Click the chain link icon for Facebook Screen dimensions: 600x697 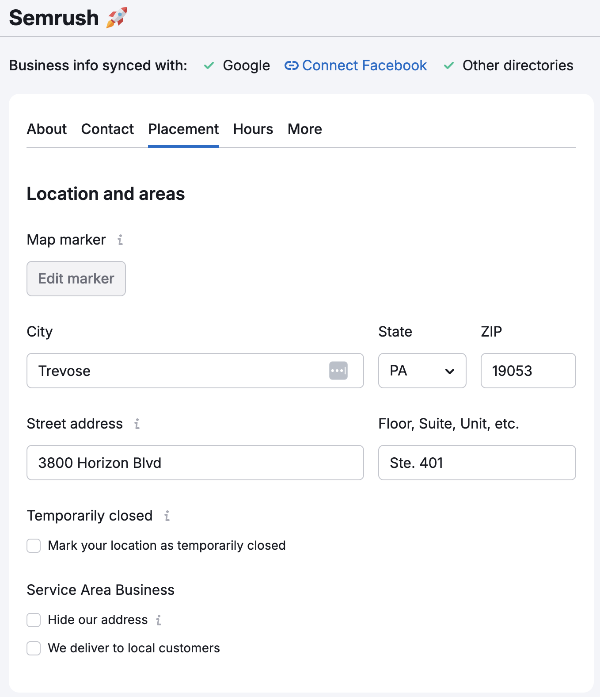[x=291, y=65]
